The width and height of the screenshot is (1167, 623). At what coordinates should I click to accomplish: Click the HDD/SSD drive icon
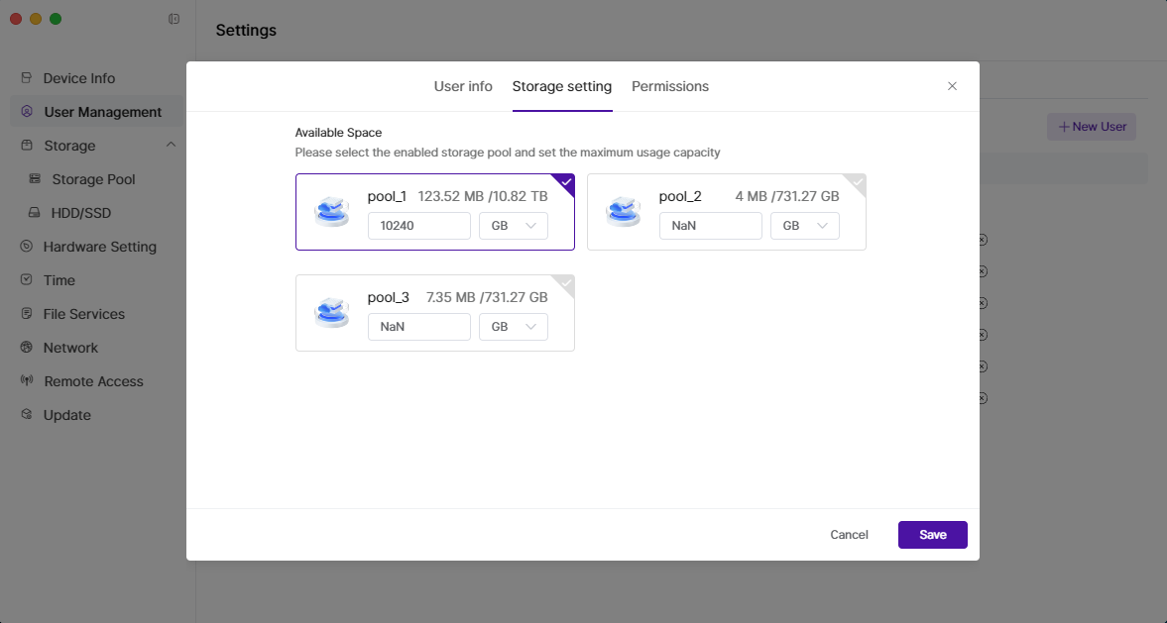coord(35,213)
